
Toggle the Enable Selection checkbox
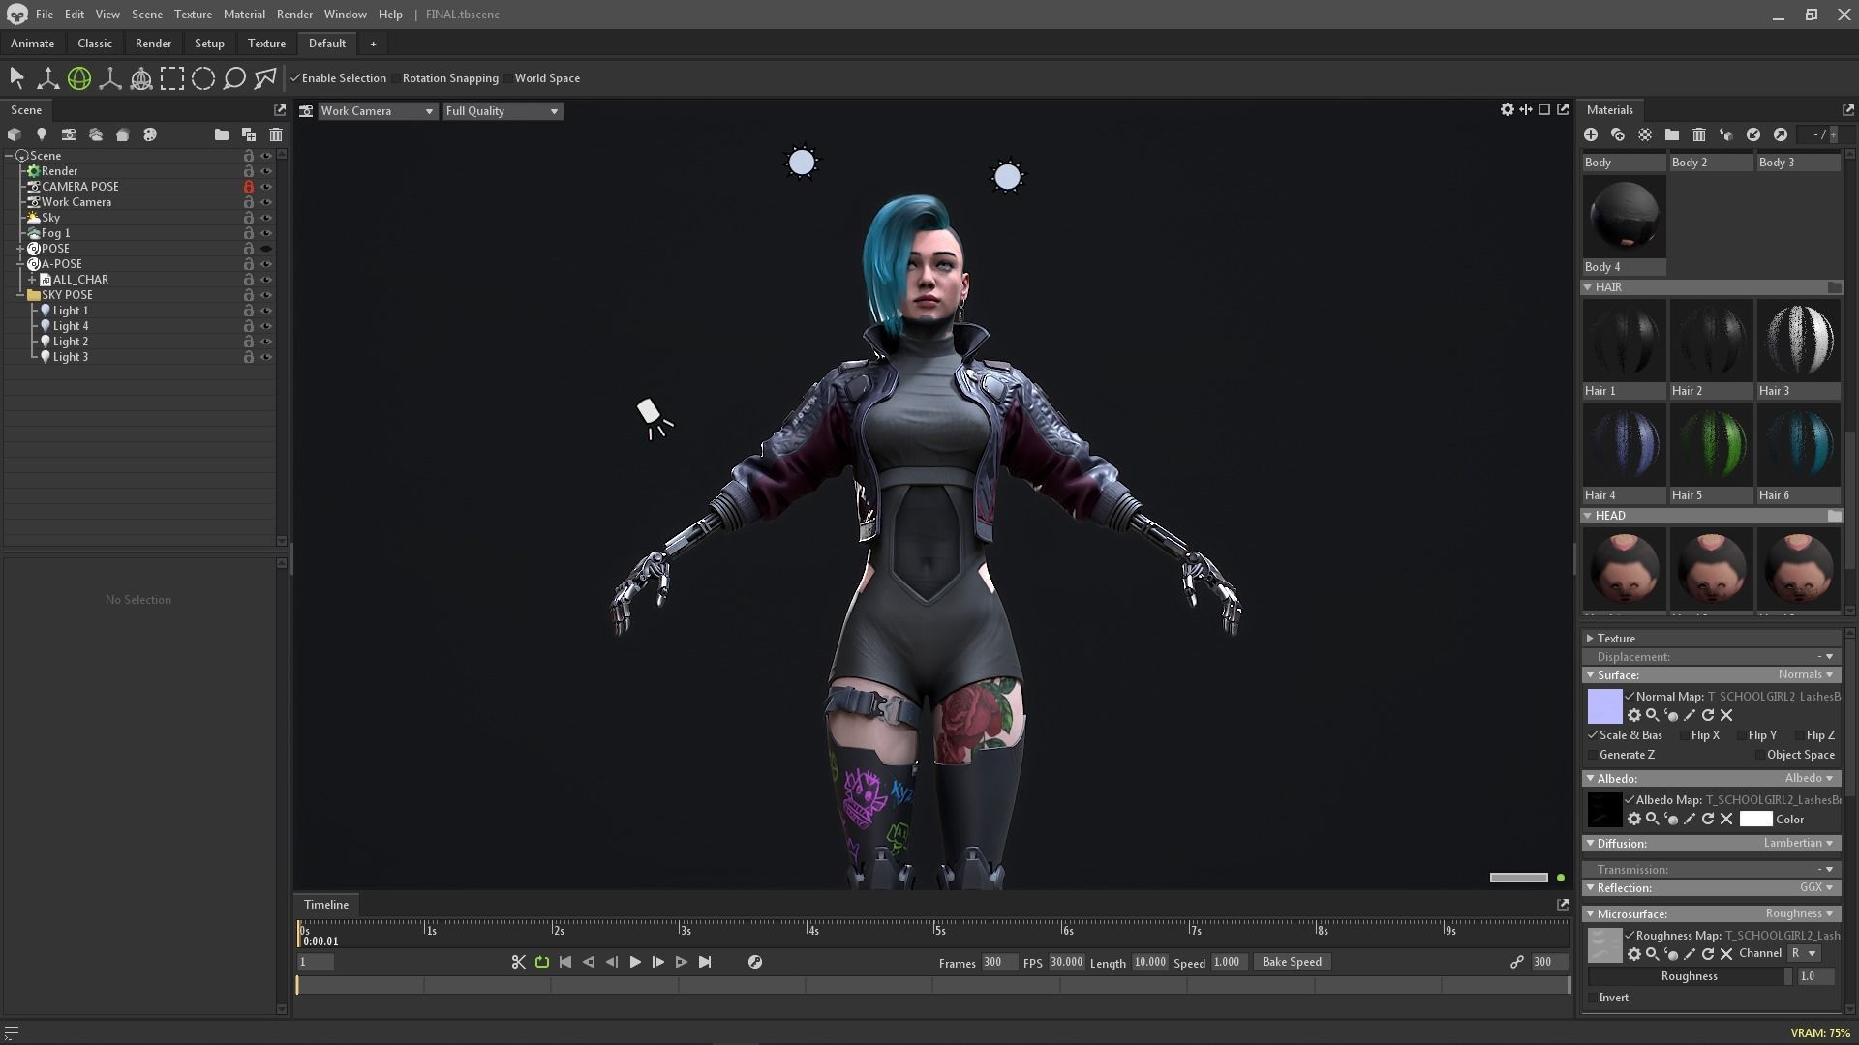pyautogui.click(x=295, y=78)
